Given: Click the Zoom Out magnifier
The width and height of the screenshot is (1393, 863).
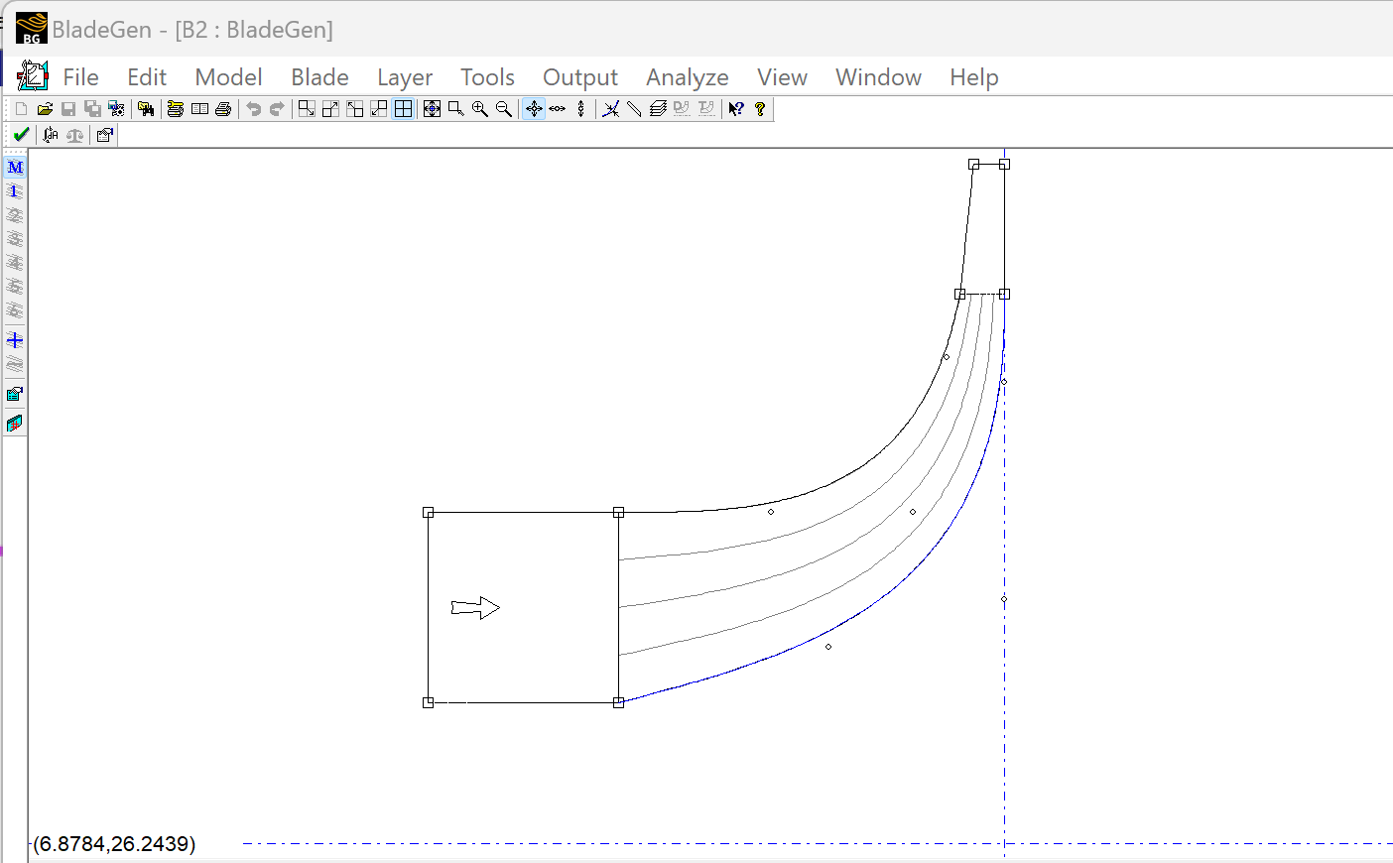Looking at the screenshot, I should point(504,109).
